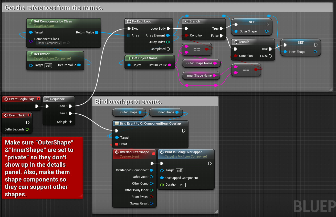336x217 pixels.
Task: Click the green Array Index pin
Action: (168, 42)
